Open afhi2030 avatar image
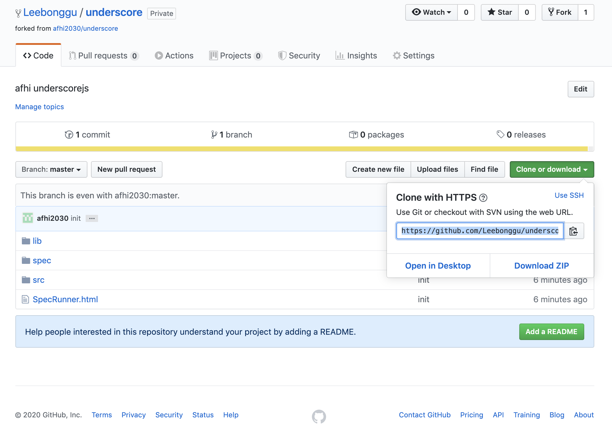The image size is (612, 438). tap(28, 218)
